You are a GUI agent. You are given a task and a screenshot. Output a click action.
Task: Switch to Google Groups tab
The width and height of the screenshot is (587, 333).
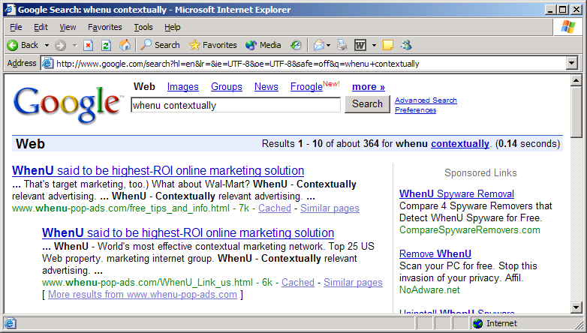[227, 87]
